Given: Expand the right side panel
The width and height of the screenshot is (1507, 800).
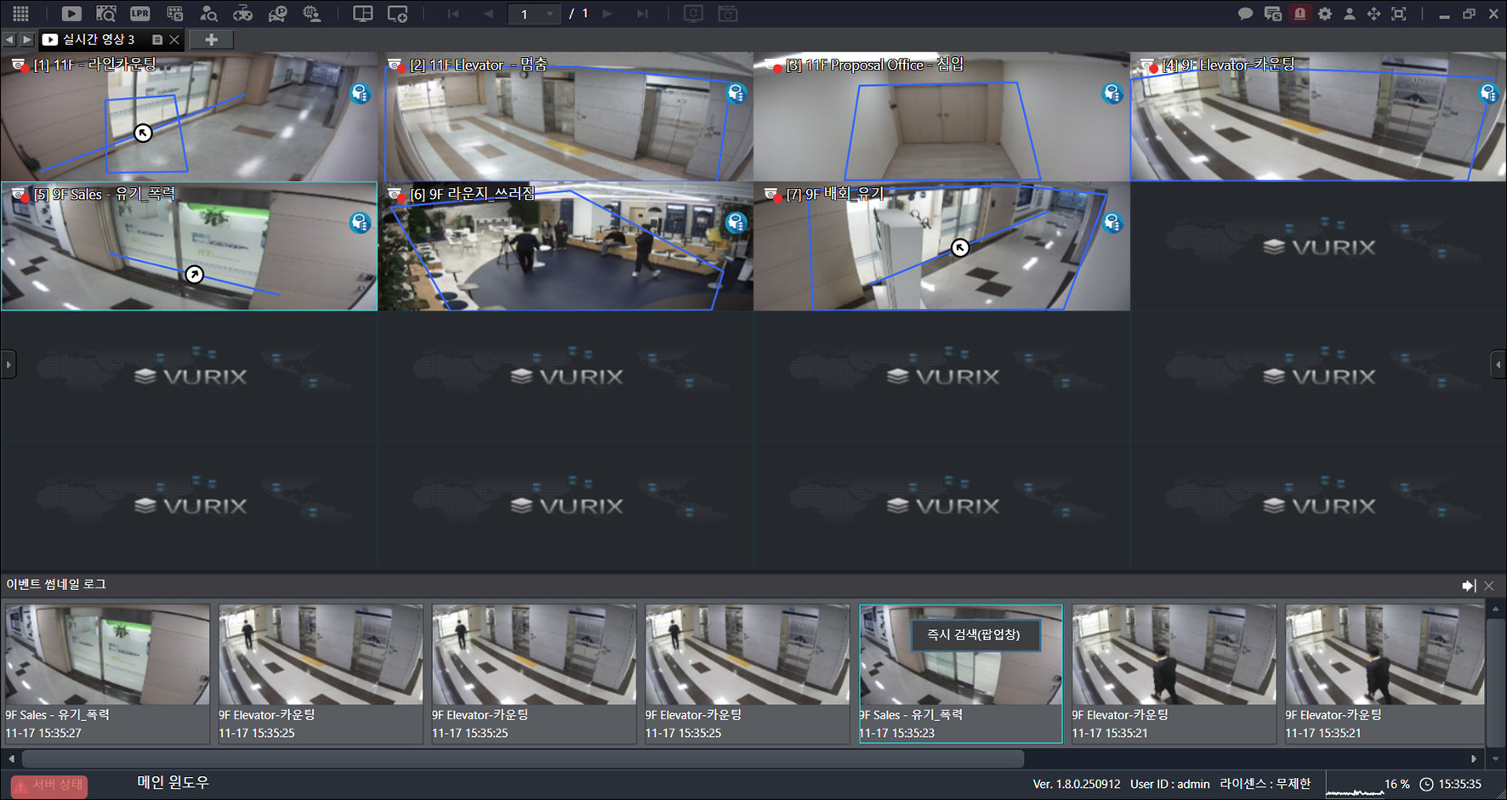Looking at the screenshot, I should [x=1498, y=365].
